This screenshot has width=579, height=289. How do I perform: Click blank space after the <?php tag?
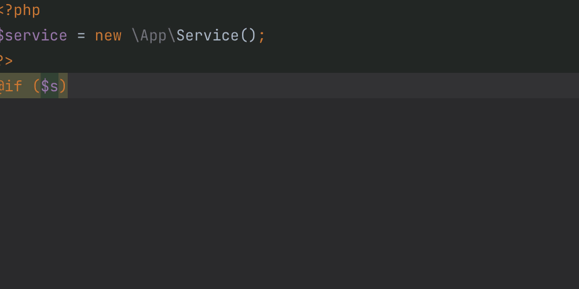pos(309,10)
